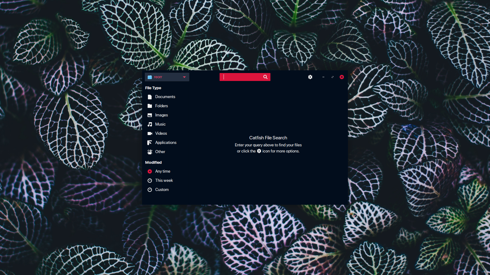Filter results by Applications

[166, 143]
